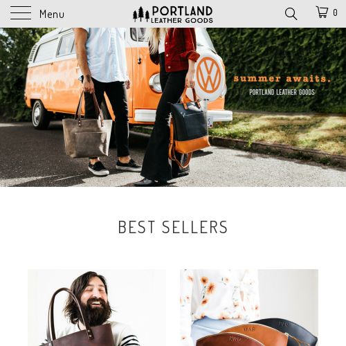This screenshot has height=346, width=346.
Task: Click the VW emblem on the van
Action: click(209, 75)
